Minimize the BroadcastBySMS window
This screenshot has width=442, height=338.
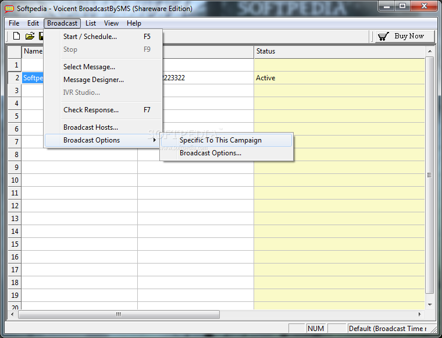pos(387,6)
